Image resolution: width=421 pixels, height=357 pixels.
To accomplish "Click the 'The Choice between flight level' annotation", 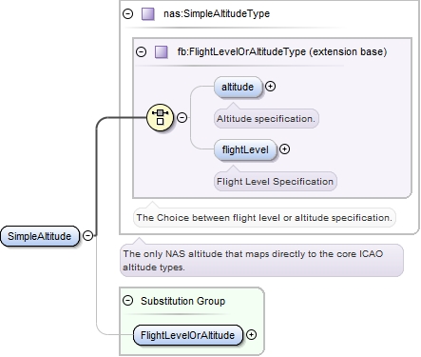I will [264, 218].
